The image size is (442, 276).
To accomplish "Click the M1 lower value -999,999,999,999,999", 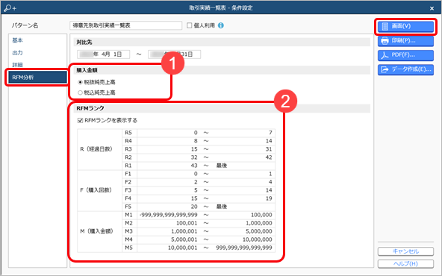I will coord(169,215).
